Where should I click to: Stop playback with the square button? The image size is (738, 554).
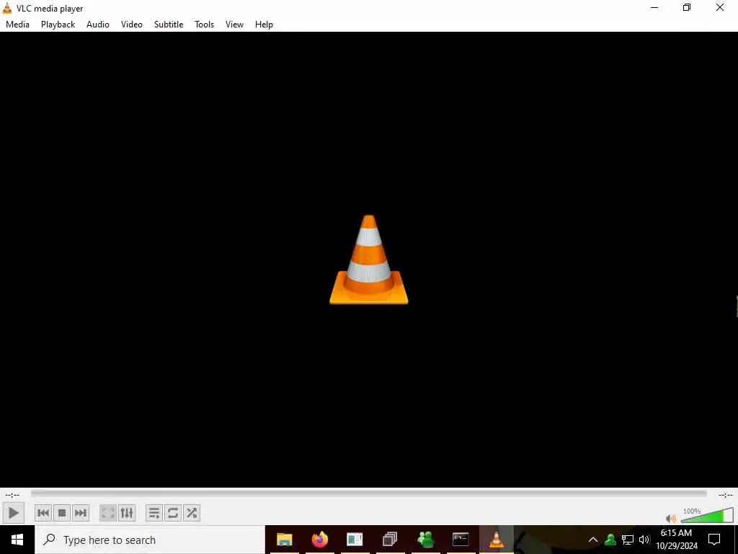[x=62, y=513]
